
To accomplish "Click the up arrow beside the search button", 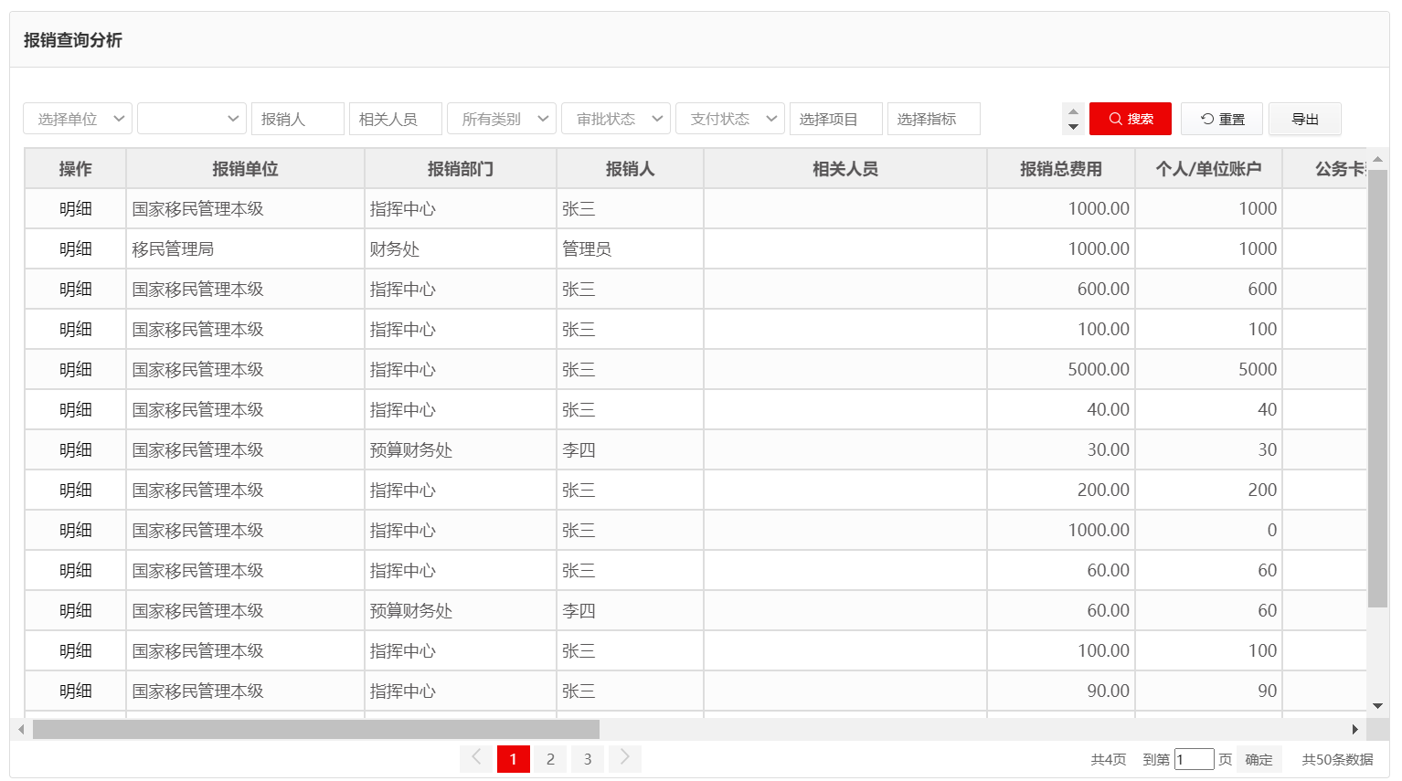I will pos(1073,112).
